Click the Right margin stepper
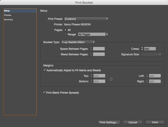The width and height of the screenshot is (168, 127). pos(147,81)
